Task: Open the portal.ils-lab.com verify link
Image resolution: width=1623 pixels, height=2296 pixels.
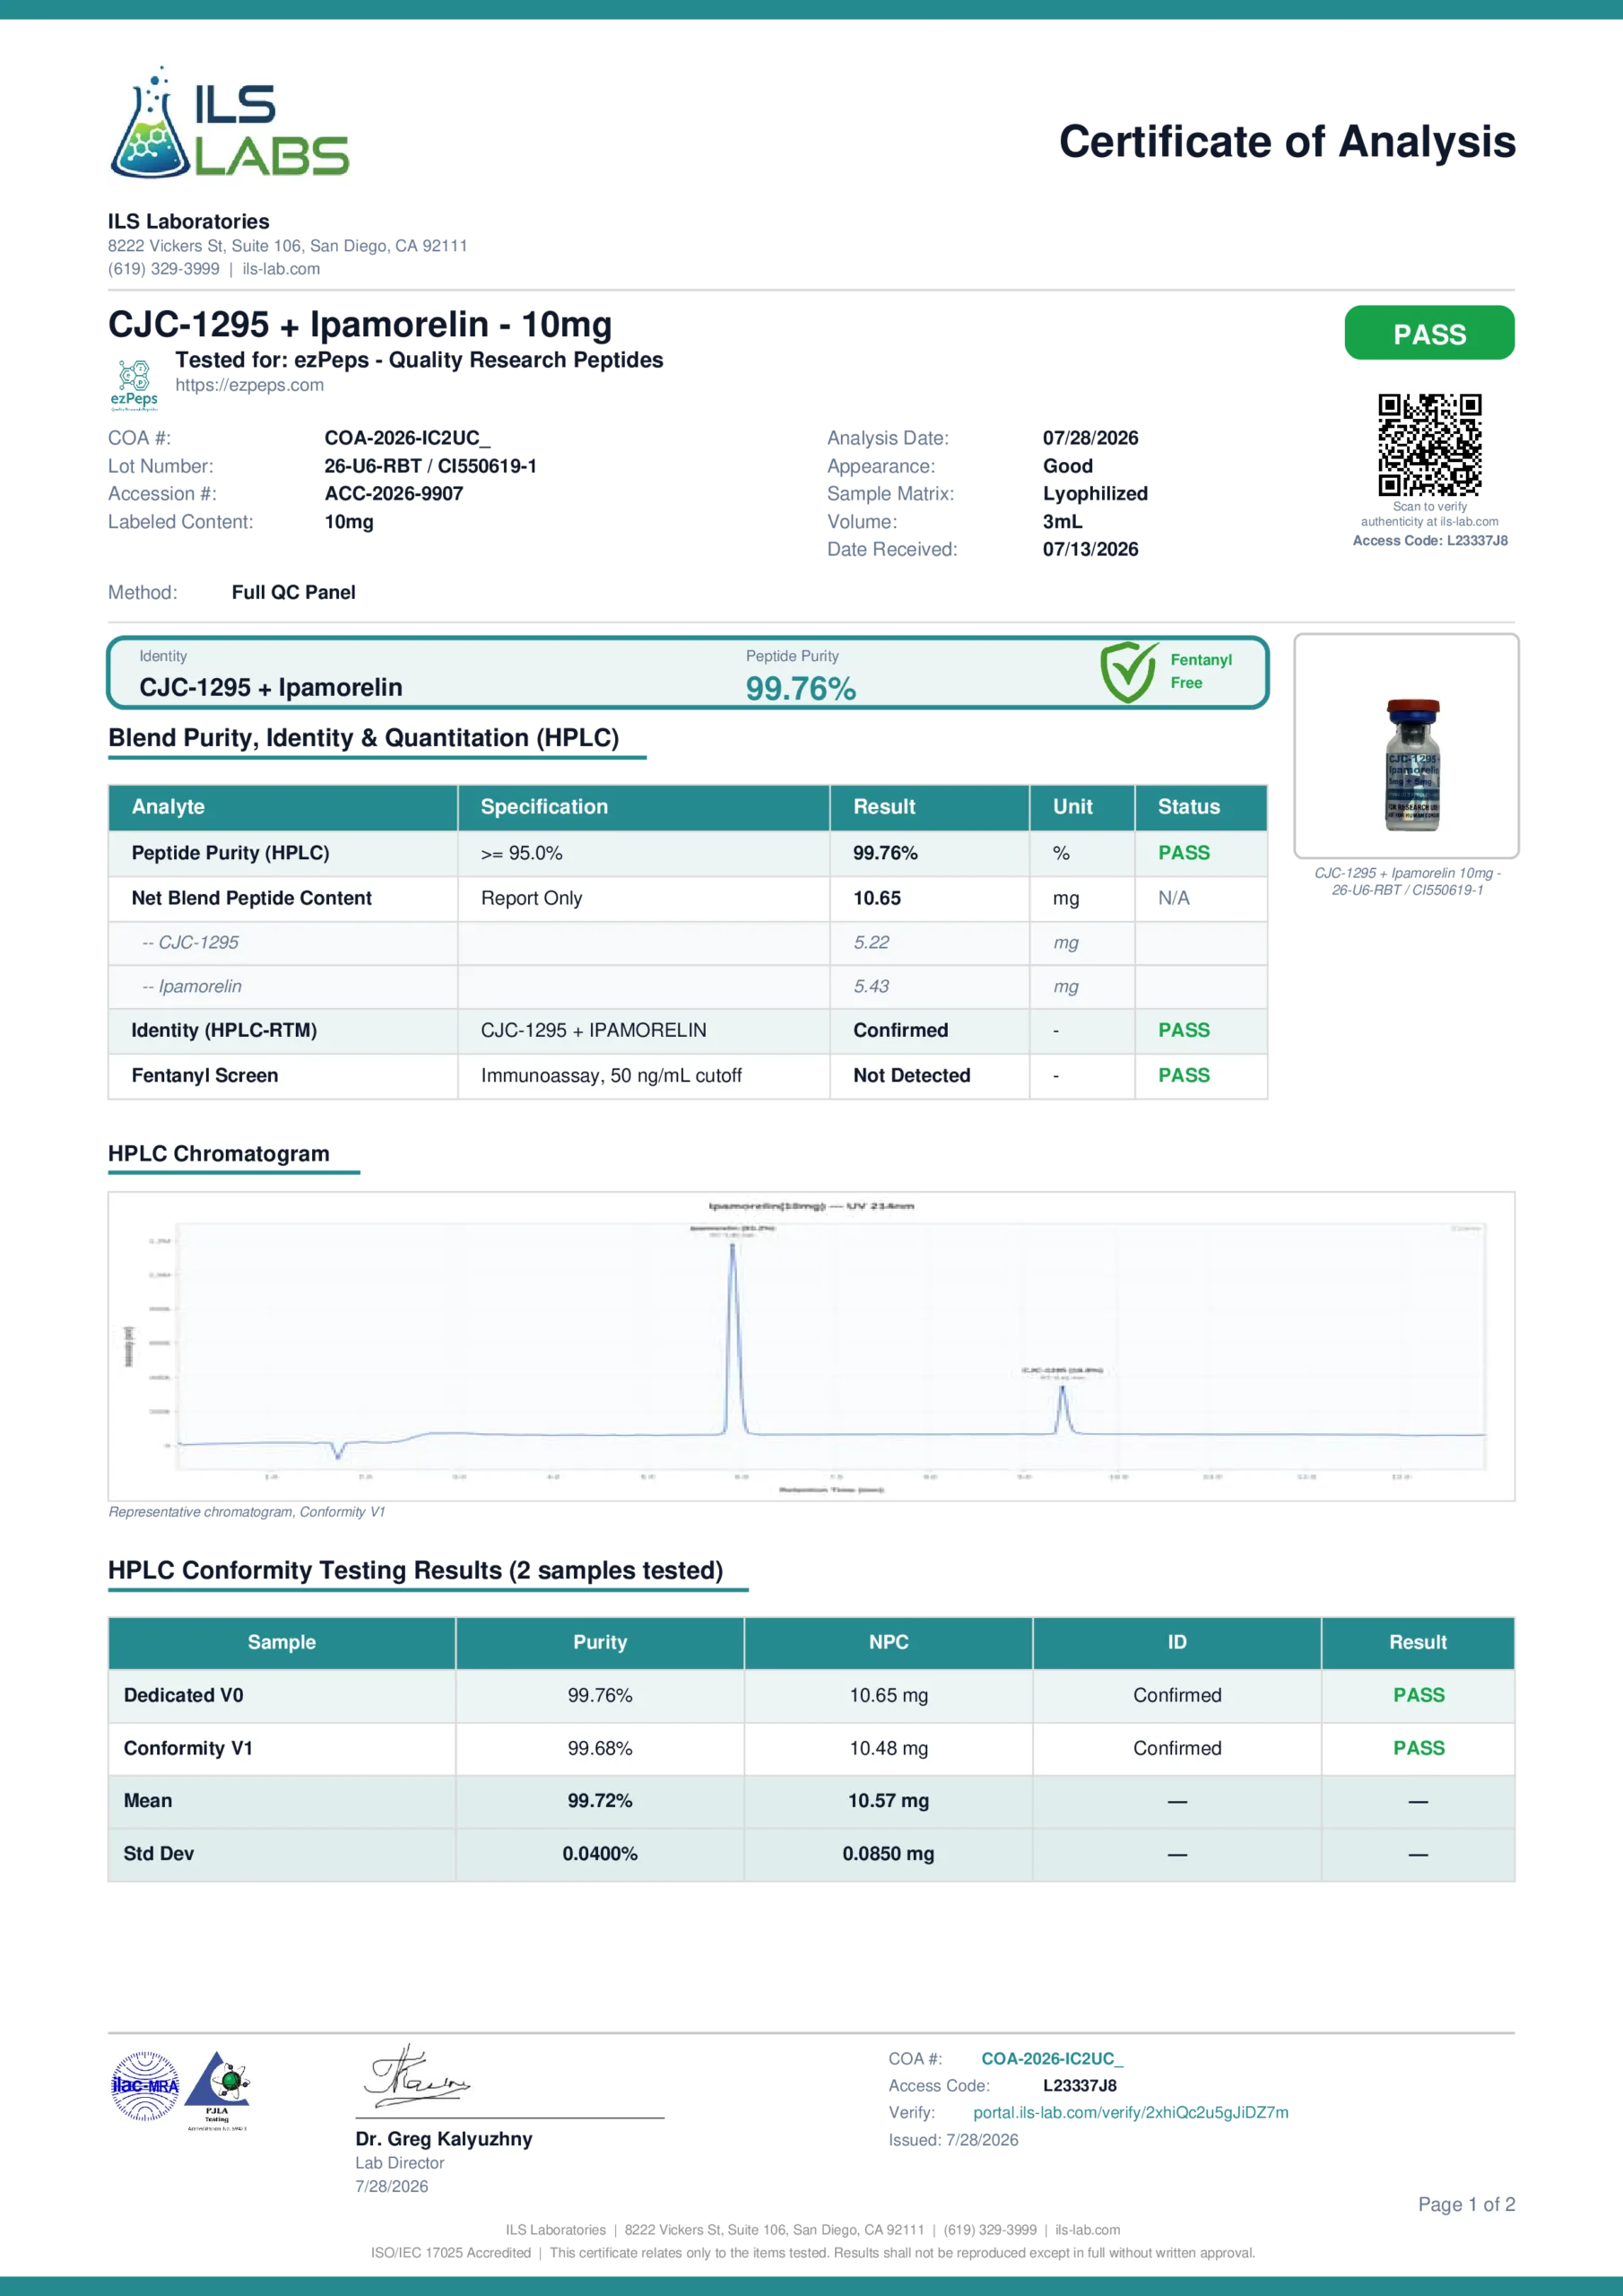Action: point(1130,2112)
